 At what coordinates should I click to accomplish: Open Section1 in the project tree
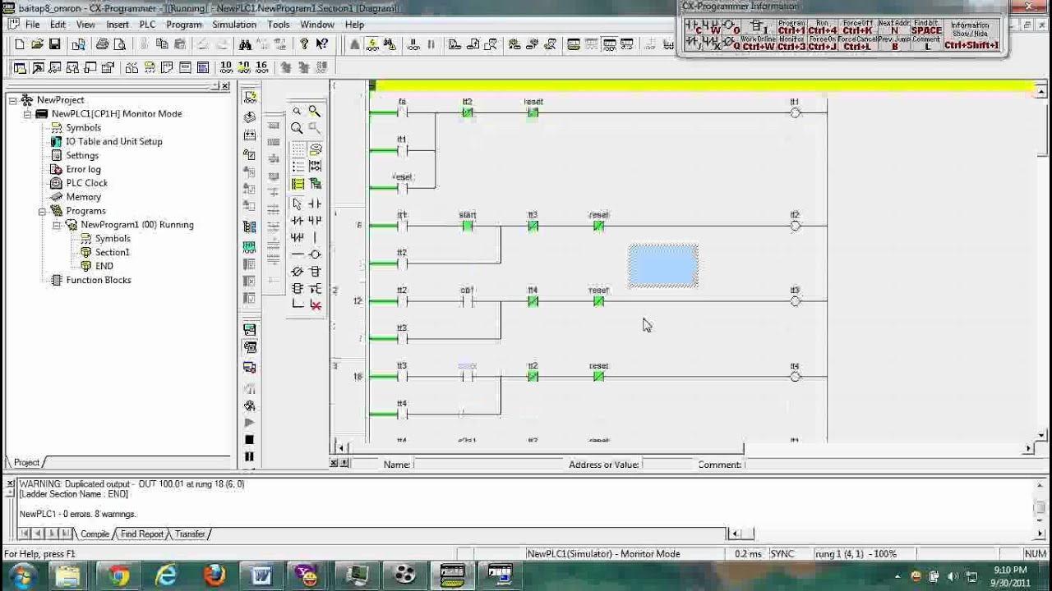coord(113,253)
